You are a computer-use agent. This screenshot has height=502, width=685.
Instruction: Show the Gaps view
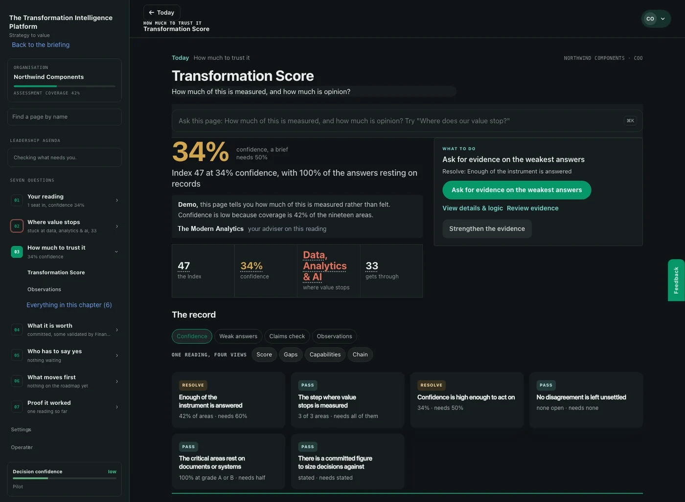coord(291,355)
